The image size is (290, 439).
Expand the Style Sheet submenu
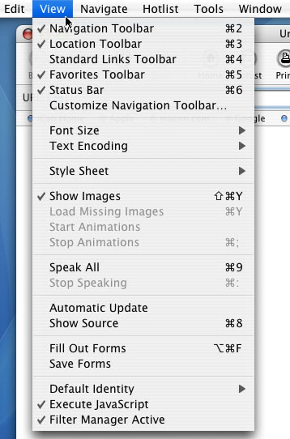(x=143, y=171)
